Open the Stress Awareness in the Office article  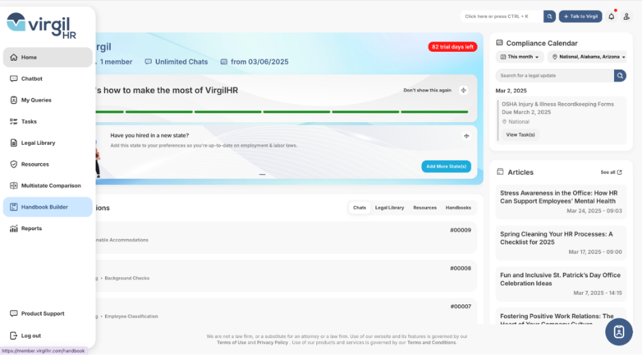point(561,202)
